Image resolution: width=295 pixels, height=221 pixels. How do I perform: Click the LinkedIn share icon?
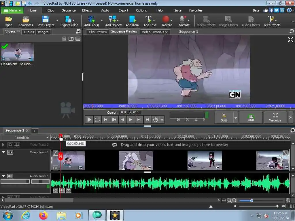tap(282, 10)
